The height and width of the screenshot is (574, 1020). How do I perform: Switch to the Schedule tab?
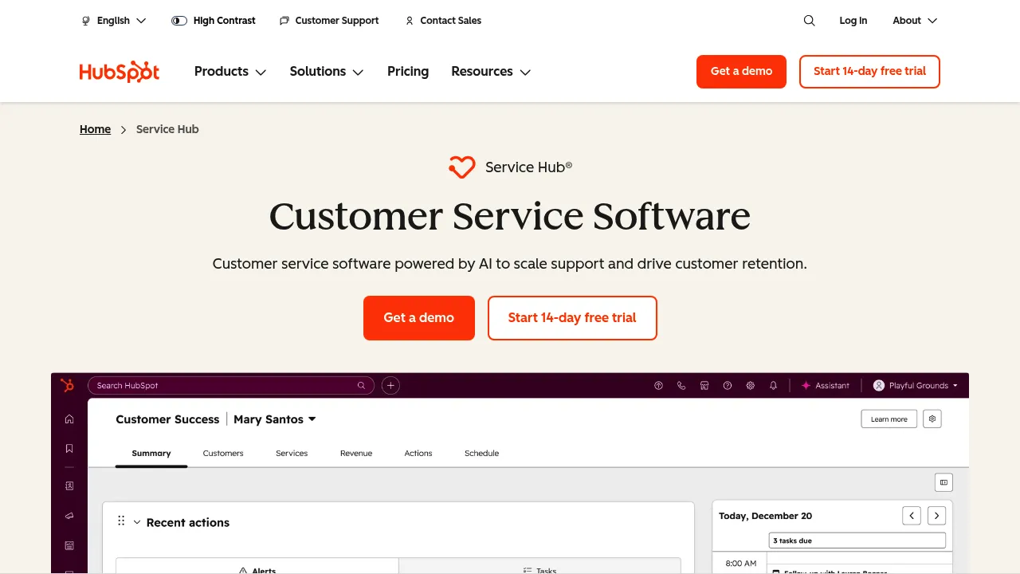point(482,453)
